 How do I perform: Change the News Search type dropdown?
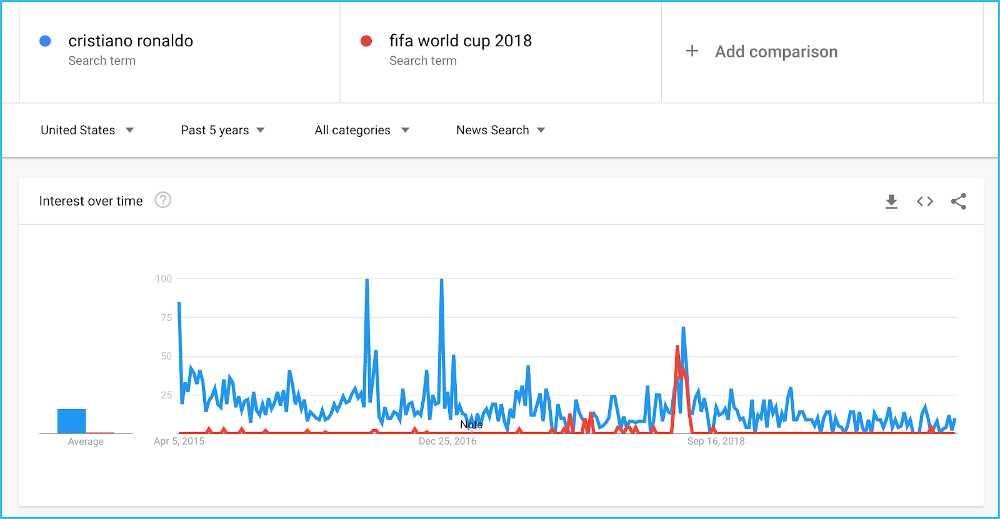[x=501, y=130]
